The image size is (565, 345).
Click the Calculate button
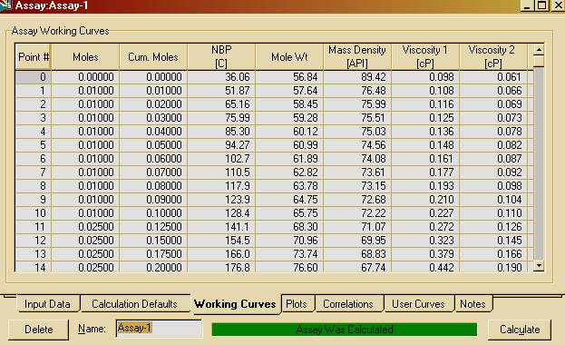pos(520,330)
